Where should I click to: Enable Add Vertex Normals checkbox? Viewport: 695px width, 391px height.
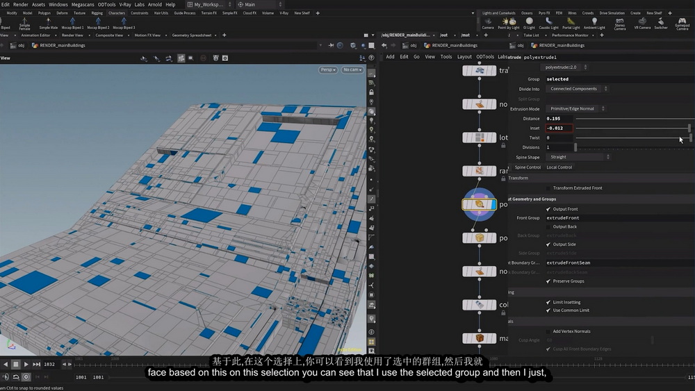(x=548, y=331)
